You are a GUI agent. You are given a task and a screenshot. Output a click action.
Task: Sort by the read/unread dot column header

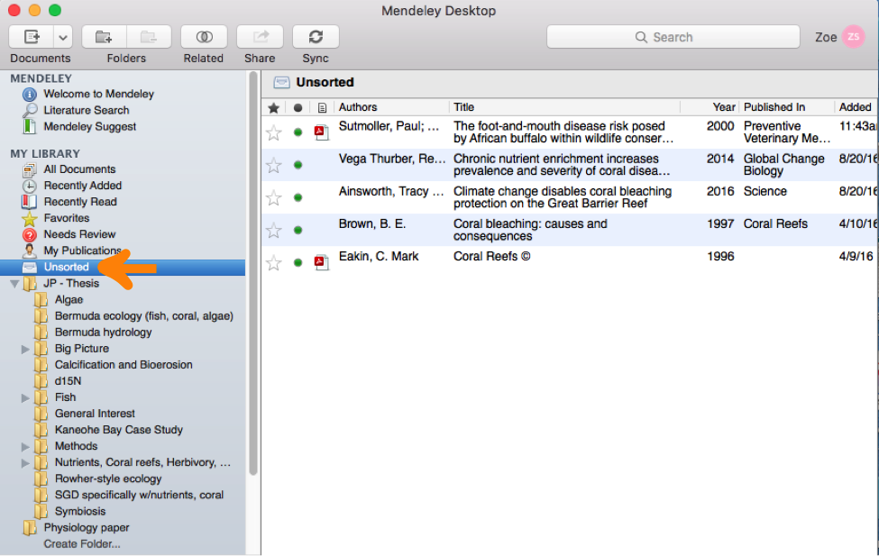point(298,107)
